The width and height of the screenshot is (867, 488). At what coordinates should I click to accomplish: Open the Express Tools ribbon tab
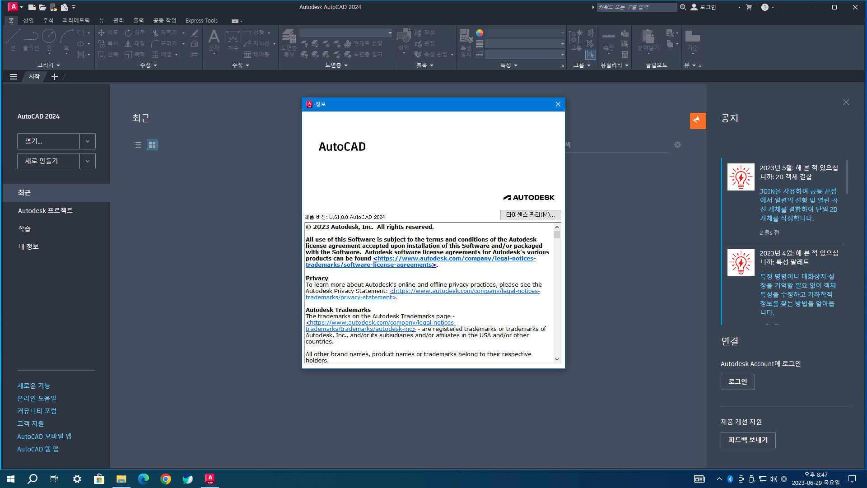coord(201,21)
